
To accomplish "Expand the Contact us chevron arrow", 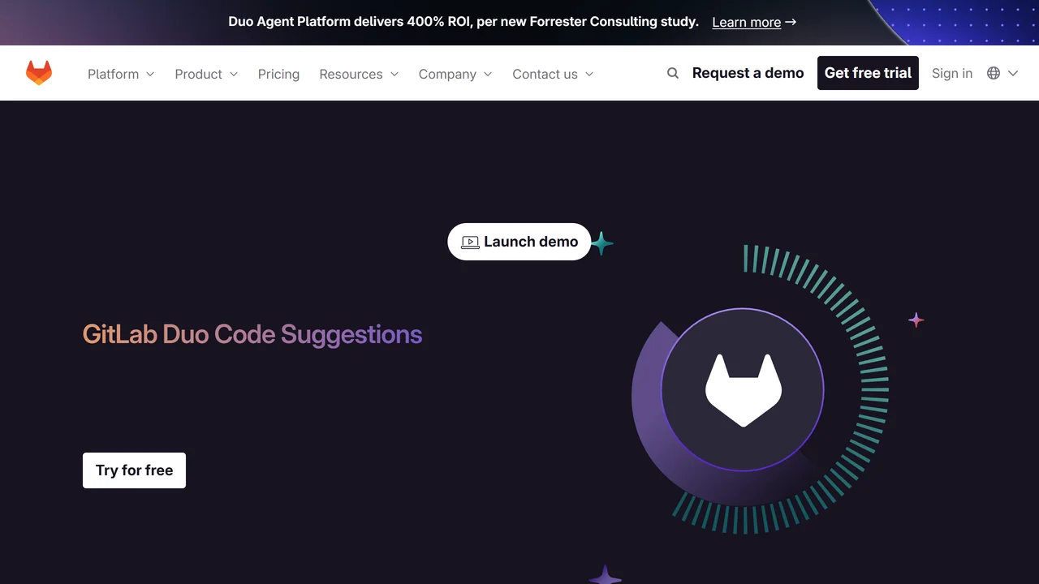I will (589, 74).
